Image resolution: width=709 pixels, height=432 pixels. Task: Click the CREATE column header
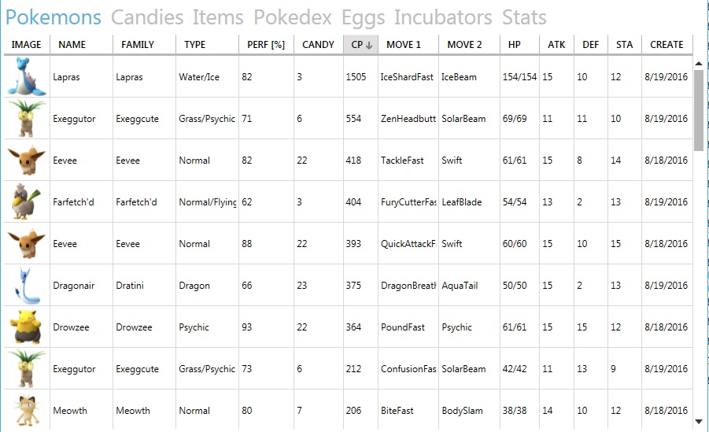pos(667,45)
